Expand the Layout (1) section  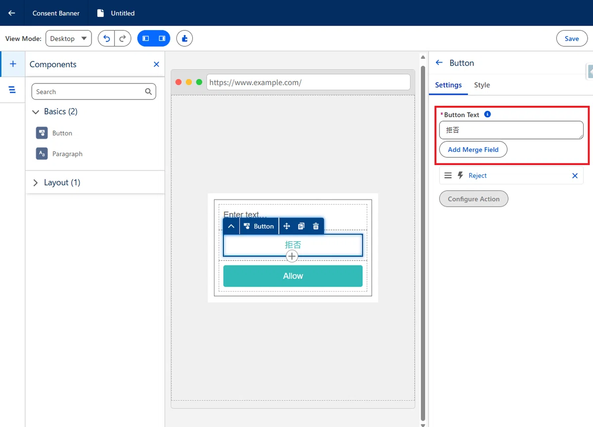(x=35, y=183)
